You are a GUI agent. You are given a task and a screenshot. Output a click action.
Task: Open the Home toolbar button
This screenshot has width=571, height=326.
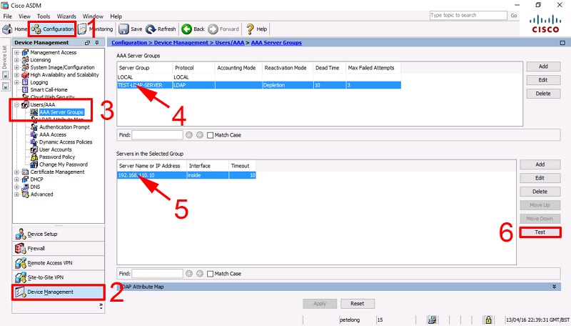click(x=15, y=29)
